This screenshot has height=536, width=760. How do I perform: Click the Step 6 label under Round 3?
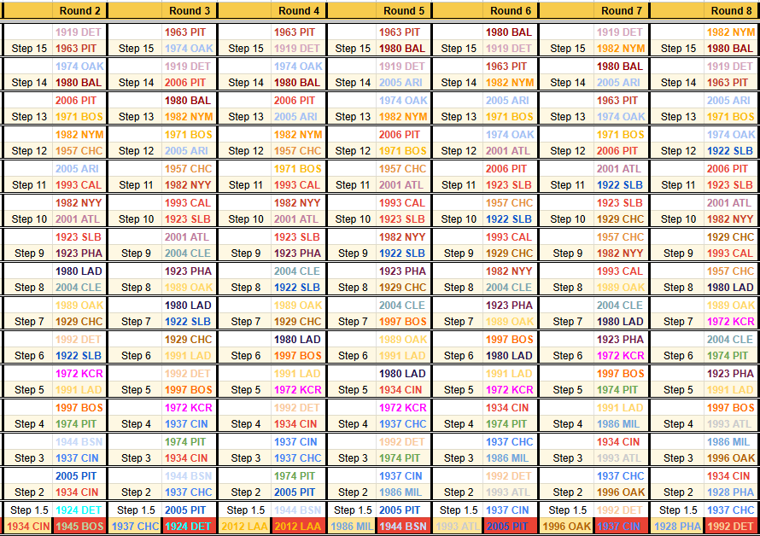click(x=136, y=356)
